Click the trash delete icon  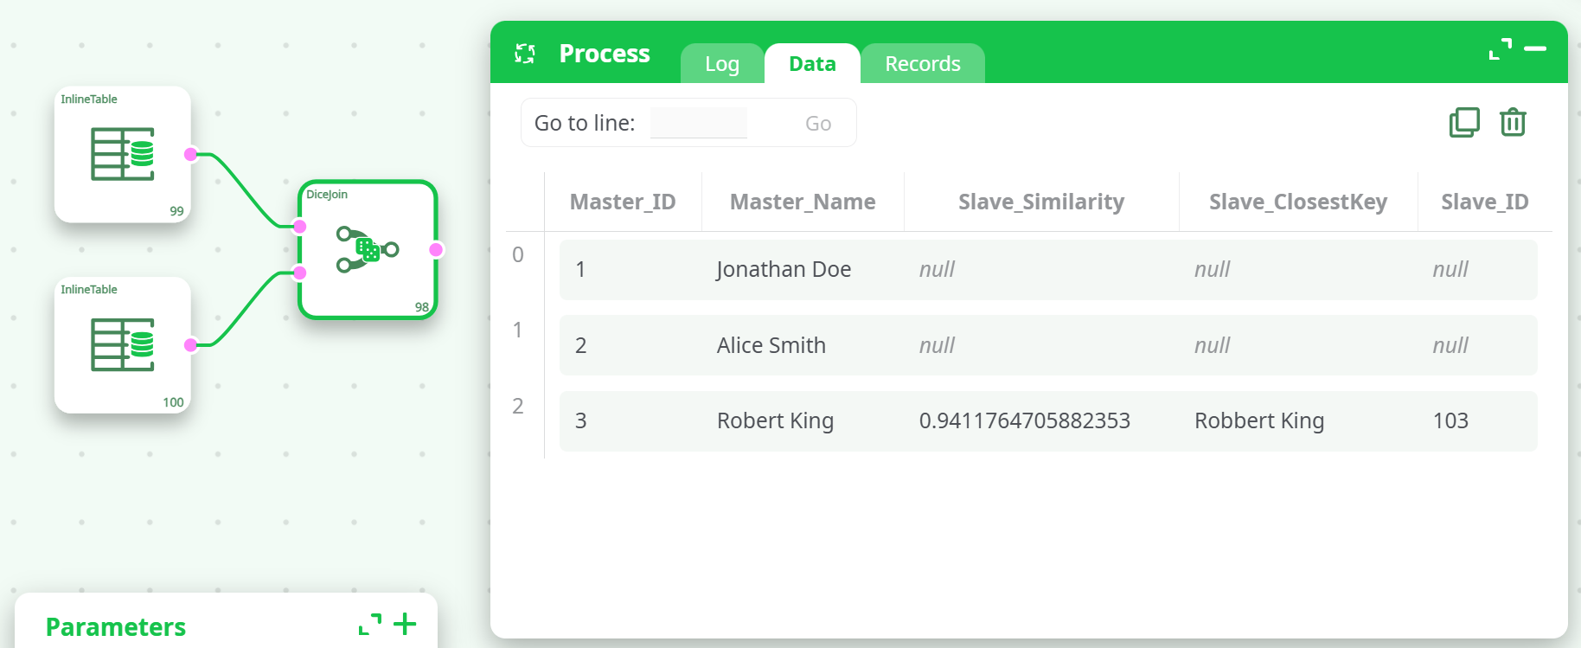point(1512,123)
